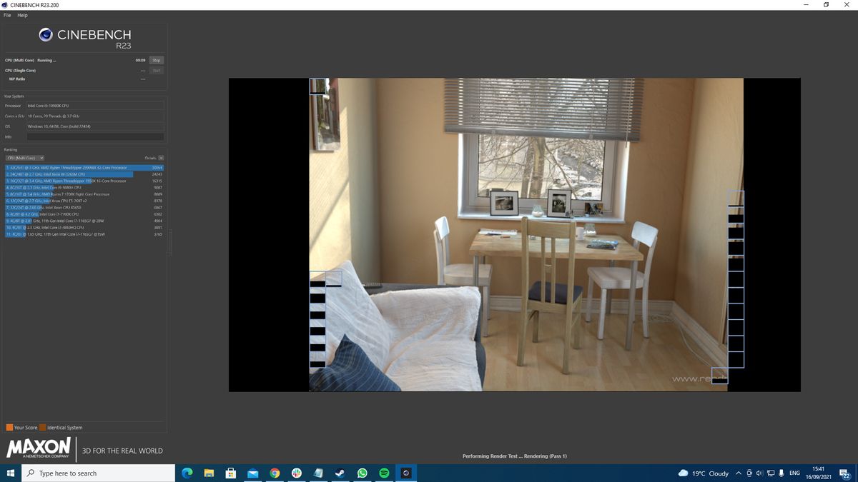The width and height of the screenshot is (858, 482).
Task: Open network settings from the tray
Action: [770, 473]
